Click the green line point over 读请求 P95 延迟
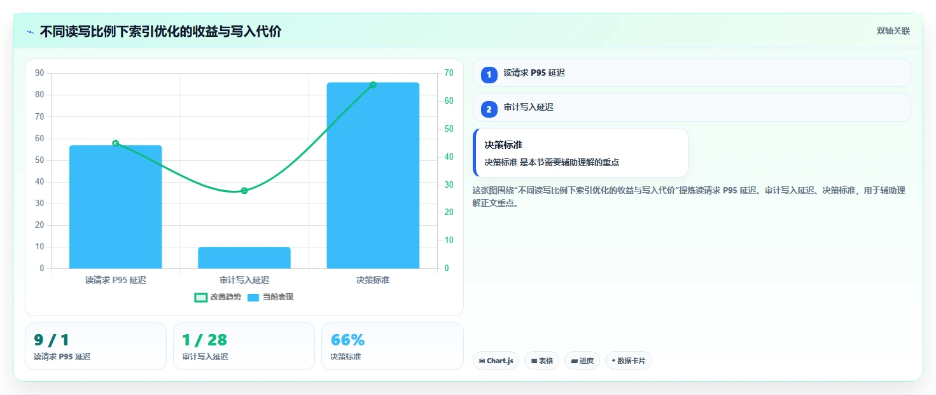This screenshot has height=395, width=936. 116,143
